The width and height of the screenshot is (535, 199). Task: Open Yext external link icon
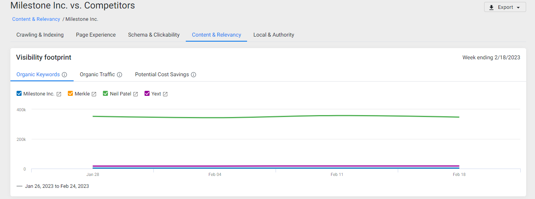(165, 94)
